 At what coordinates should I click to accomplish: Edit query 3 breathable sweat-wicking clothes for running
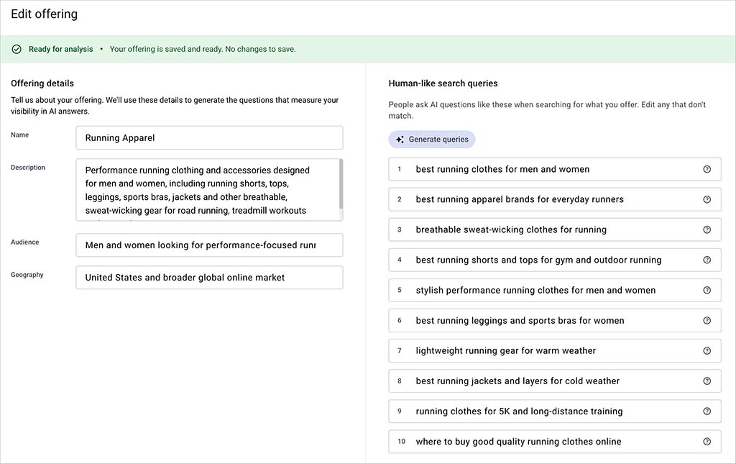(x=554, y=229)
